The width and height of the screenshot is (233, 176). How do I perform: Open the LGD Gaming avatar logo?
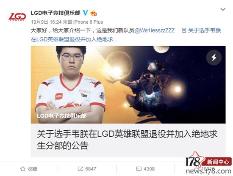pos(17,17)
